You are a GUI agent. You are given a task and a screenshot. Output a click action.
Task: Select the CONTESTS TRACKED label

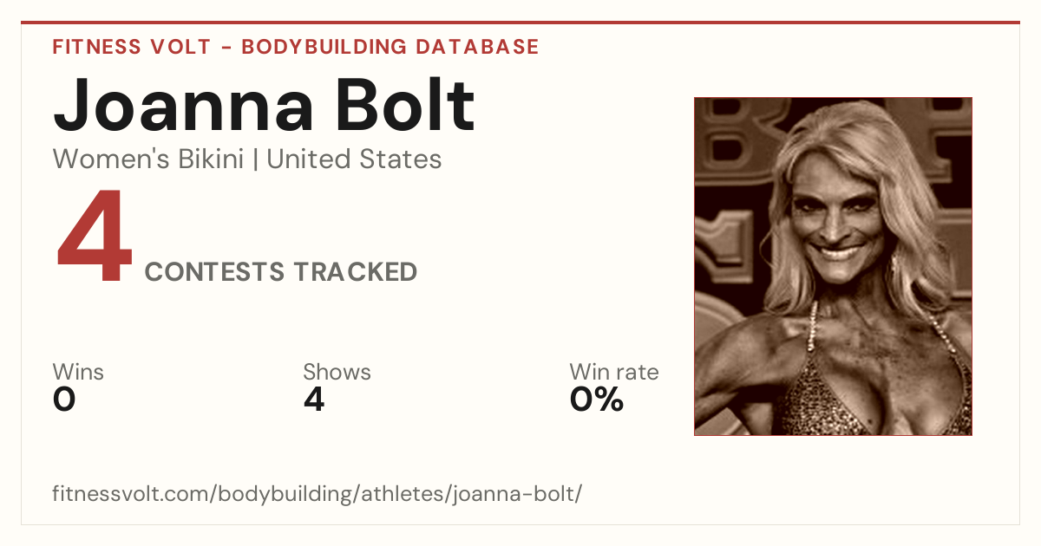tap(281, 272)
